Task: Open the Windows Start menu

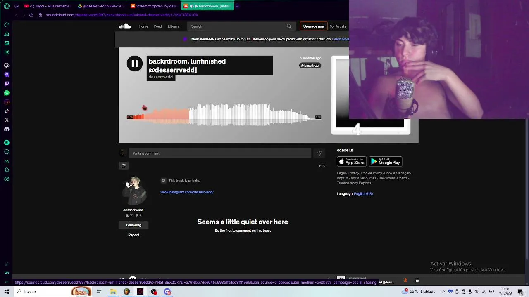Action: coord(7,292)
